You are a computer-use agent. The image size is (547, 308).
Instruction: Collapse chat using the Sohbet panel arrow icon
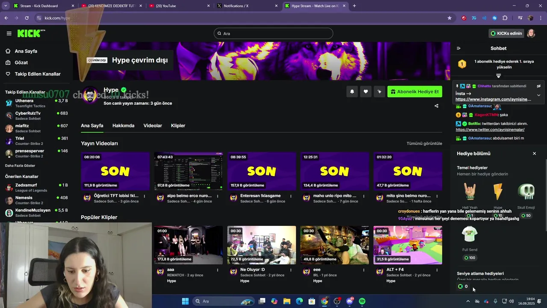click(459, 48)
